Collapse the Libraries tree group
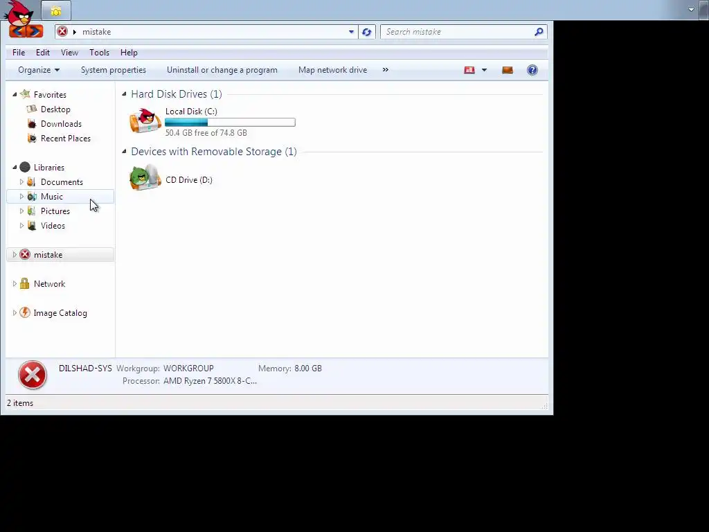This screenshot has width=709, height=532. 15,167
